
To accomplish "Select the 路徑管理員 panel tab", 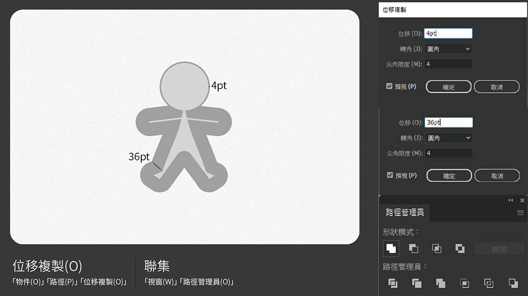I will click(405, 213).
